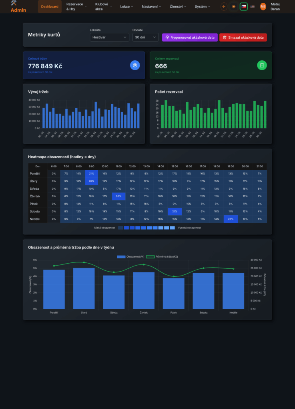Toggle Obsazenost (%) legend item
Image resolution: width=295 pixels, height=409 pixels.
click(130, 257)
